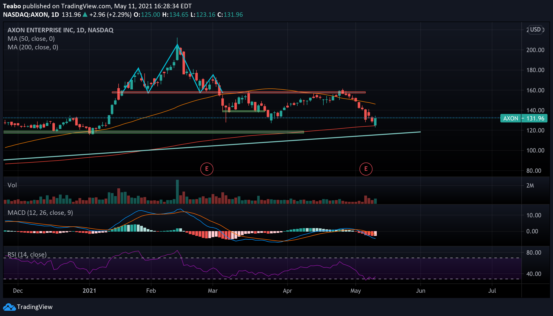Image resolution: width=553 pixels, height=316 pixels.
Task: Click the tallest February volume bar
Action: (x=177, y=192)
